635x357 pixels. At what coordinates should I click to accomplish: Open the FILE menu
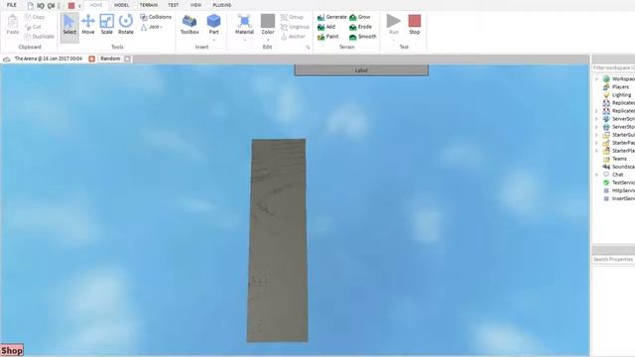click(x=12, y=5)
